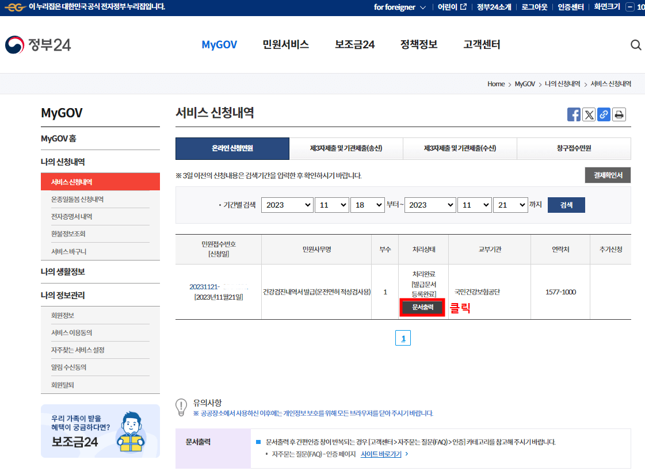Open search with the magnifier icon

[636, 44]
